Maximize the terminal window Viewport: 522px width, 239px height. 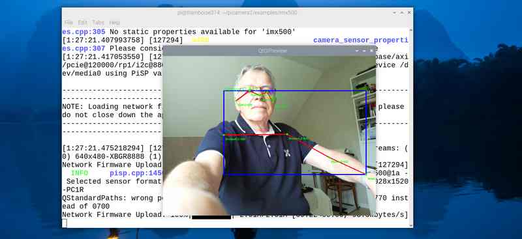(x=402, y=12)
